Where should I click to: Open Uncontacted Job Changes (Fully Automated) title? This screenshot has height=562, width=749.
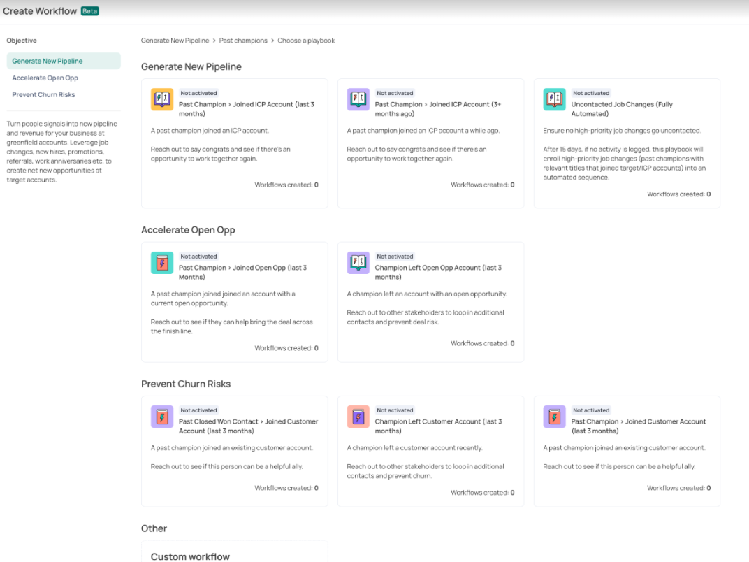[622, 109]
